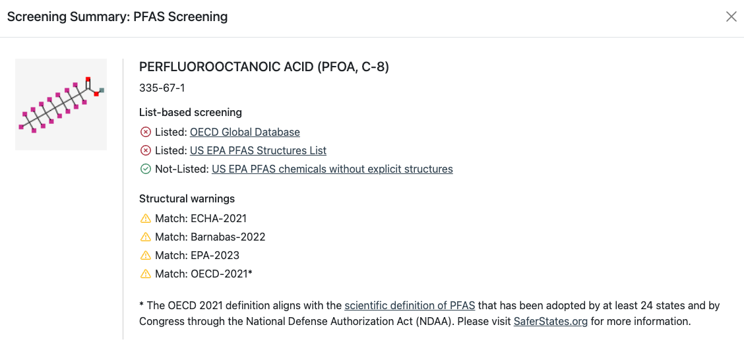Click the Match: Barnabas-2022 text
Image resolution: width=744 pixels, height=356 pixels.
210,237
